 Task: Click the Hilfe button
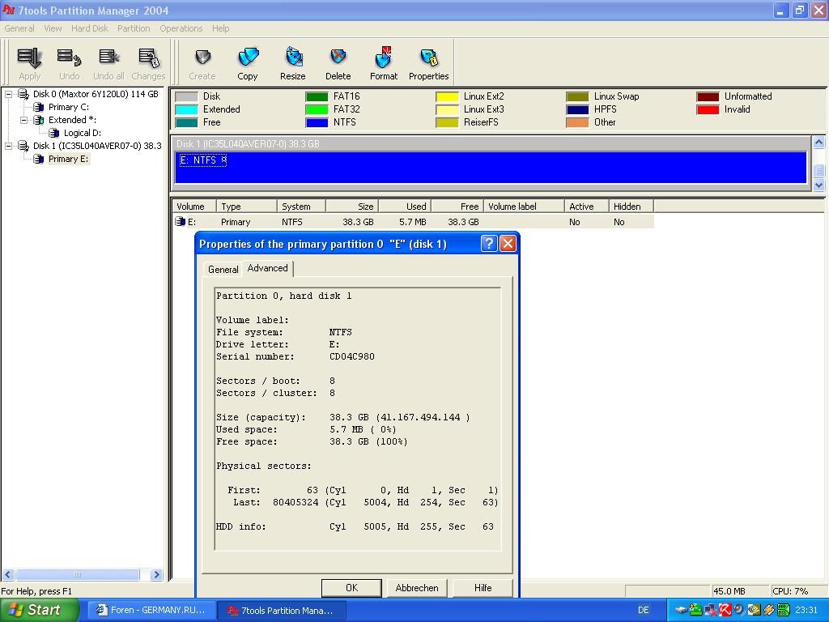pyautogui.click(x=483, y=588)
